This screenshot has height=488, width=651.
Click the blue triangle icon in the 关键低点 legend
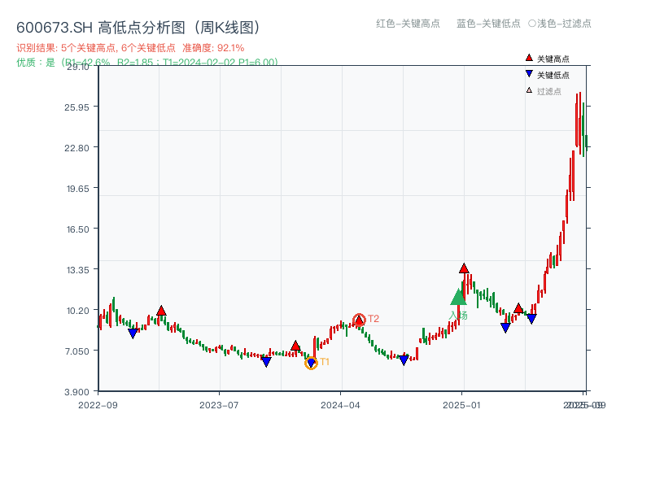pos(529,74)
